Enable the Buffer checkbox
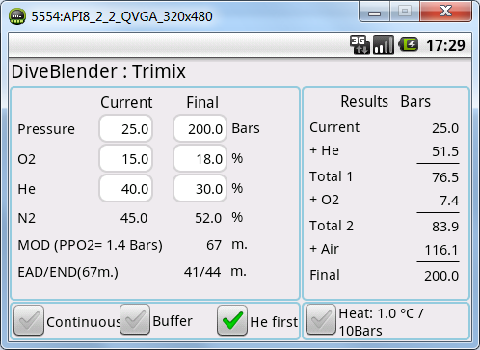The image size is (480, 350). (x=135, y=320)
